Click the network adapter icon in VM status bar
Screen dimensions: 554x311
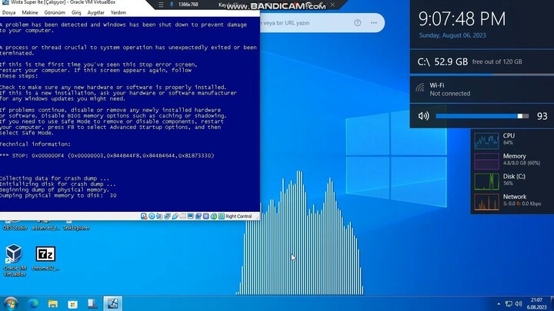[x=167, y=216]
